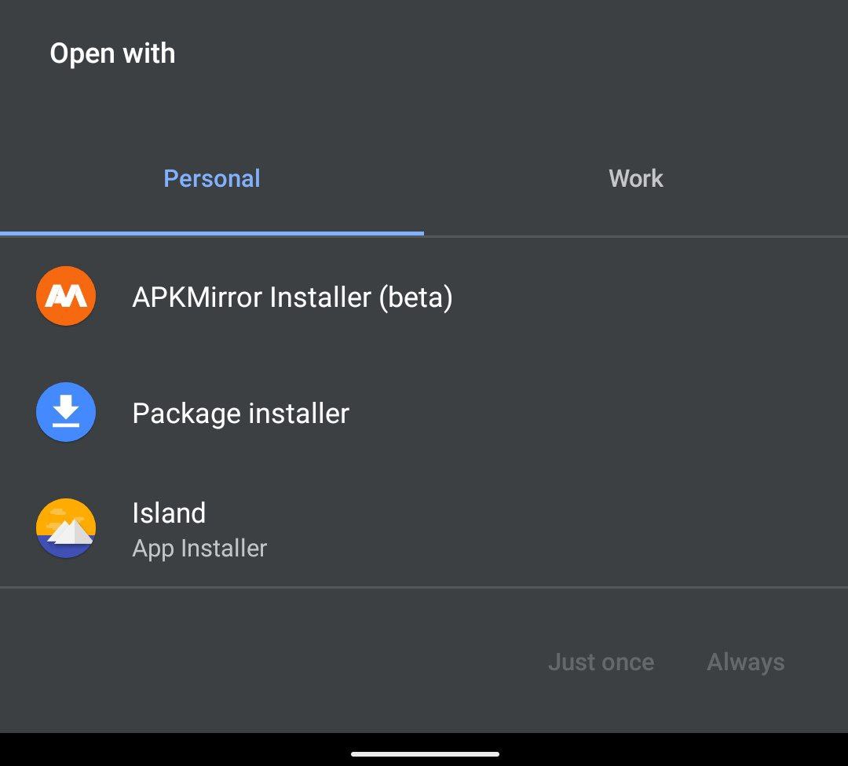Select APKMirror Installer (beta) label
848x766 pixels.
292,297
